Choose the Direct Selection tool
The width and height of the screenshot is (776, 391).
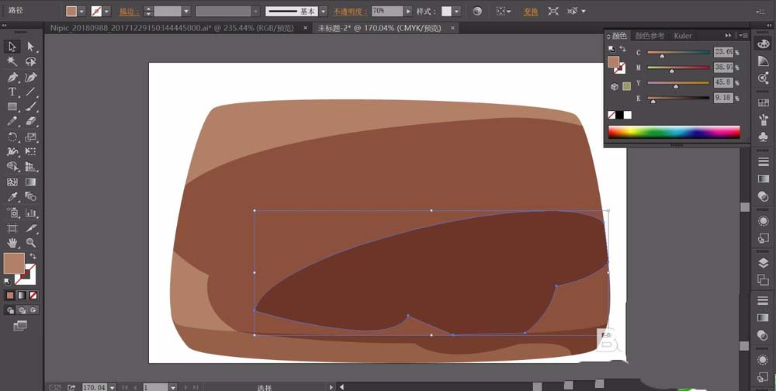click(31, 47)
